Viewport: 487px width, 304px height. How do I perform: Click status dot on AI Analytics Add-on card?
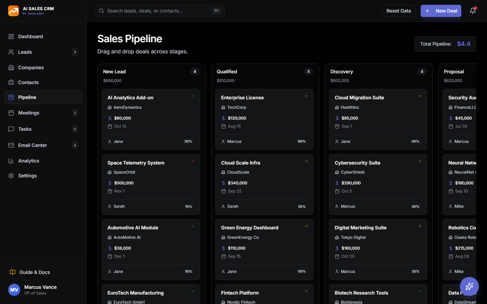193,96
